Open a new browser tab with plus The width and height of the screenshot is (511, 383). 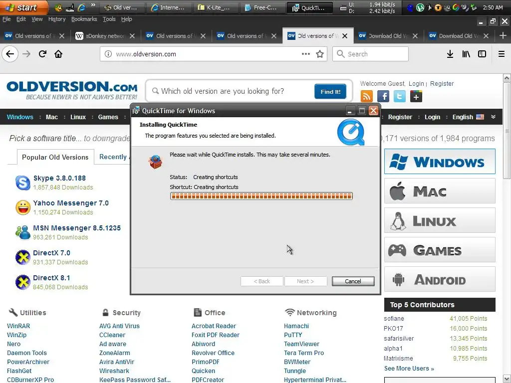503,36
